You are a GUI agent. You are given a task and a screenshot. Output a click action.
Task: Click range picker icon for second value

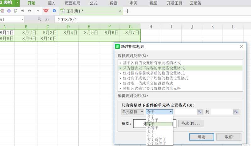[236, 112]
